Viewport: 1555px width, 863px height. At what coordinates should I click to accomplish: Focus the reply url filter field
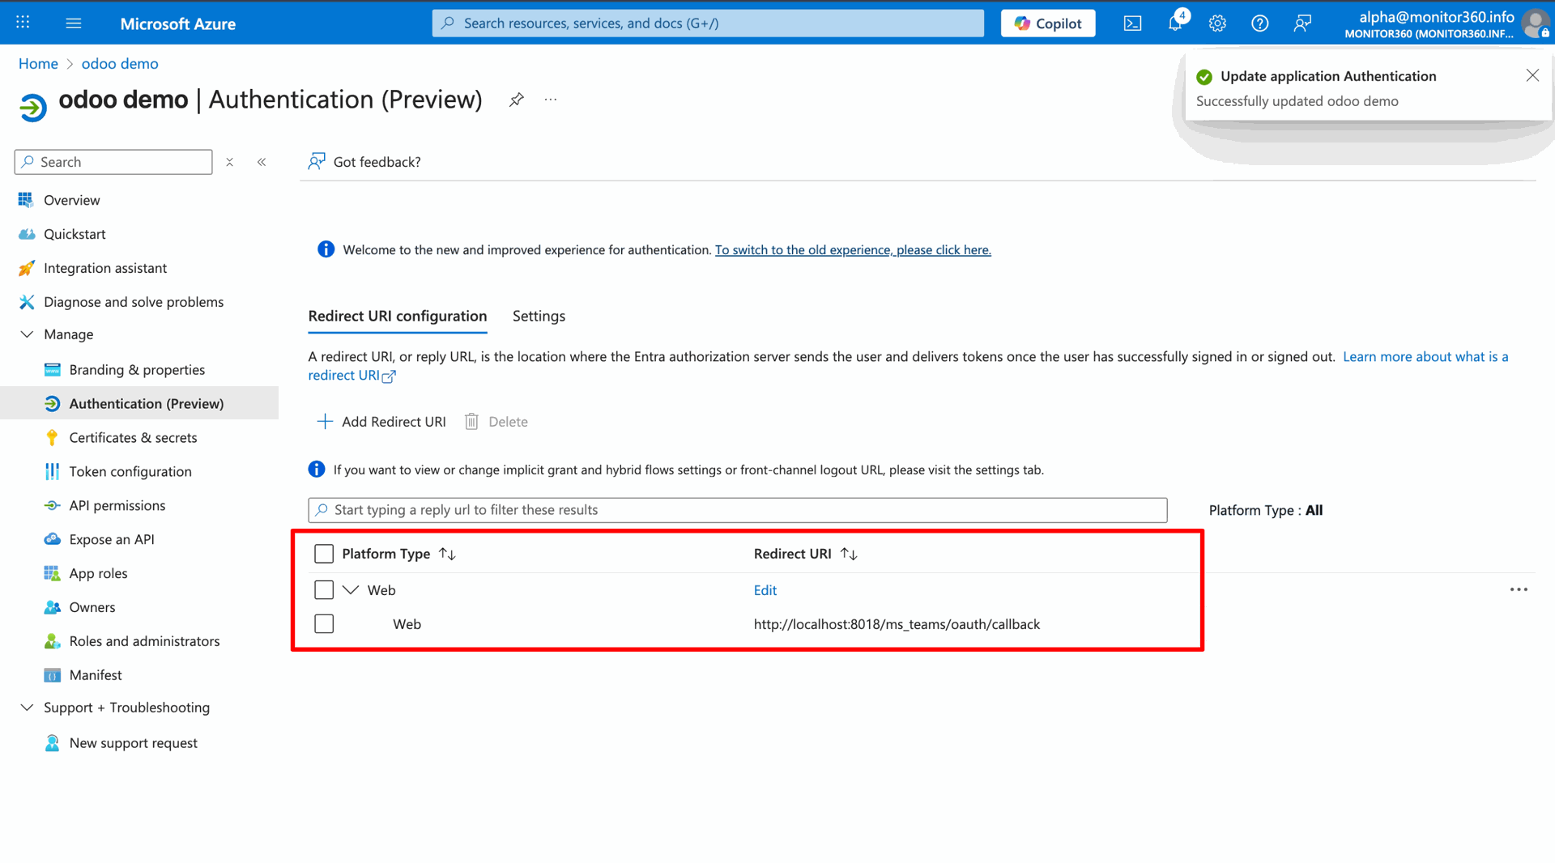pos(737,510)
